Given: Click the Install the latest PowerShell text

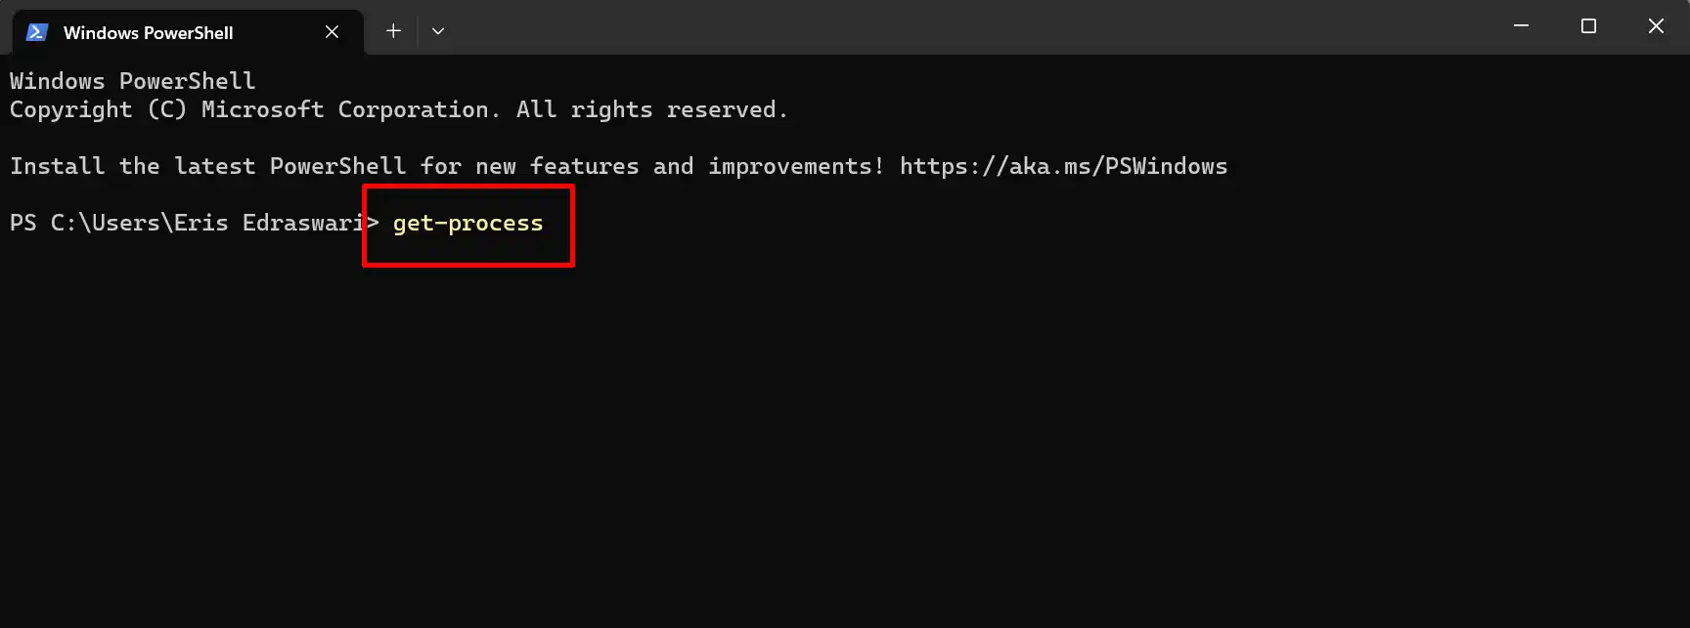Looking at the screenshot, I should point(207,167).
